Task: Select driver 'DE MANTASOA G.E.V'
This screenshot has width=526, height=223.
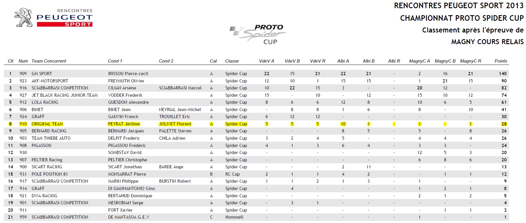Action: [128, 217]
